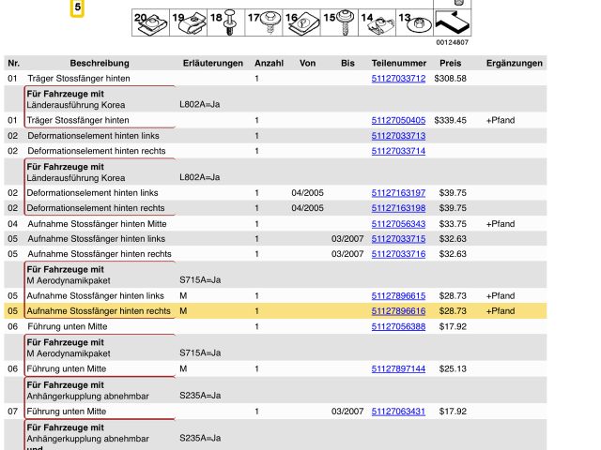Select the part 18 rivet icon
The image size is (601, 450).
click(x=226, y=21)
